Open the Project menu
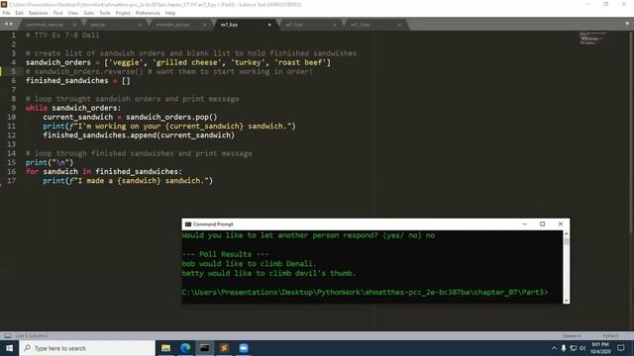The height and width of the screenshot is (356, 634). pyautogui.click(x=123, y=13)
